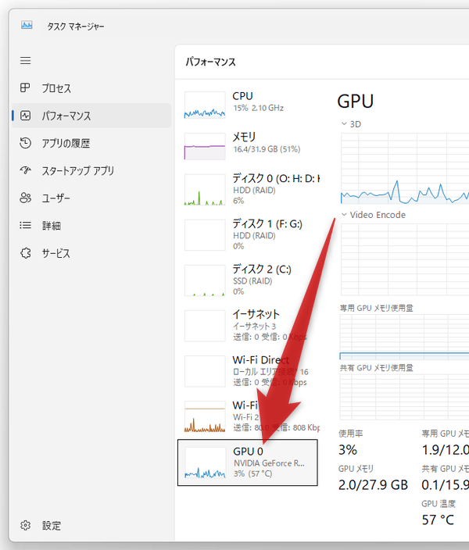469x550 pixels.
Task: Click the ユーザー people icon
Action: pyautogui.click(x=25, y=198)
